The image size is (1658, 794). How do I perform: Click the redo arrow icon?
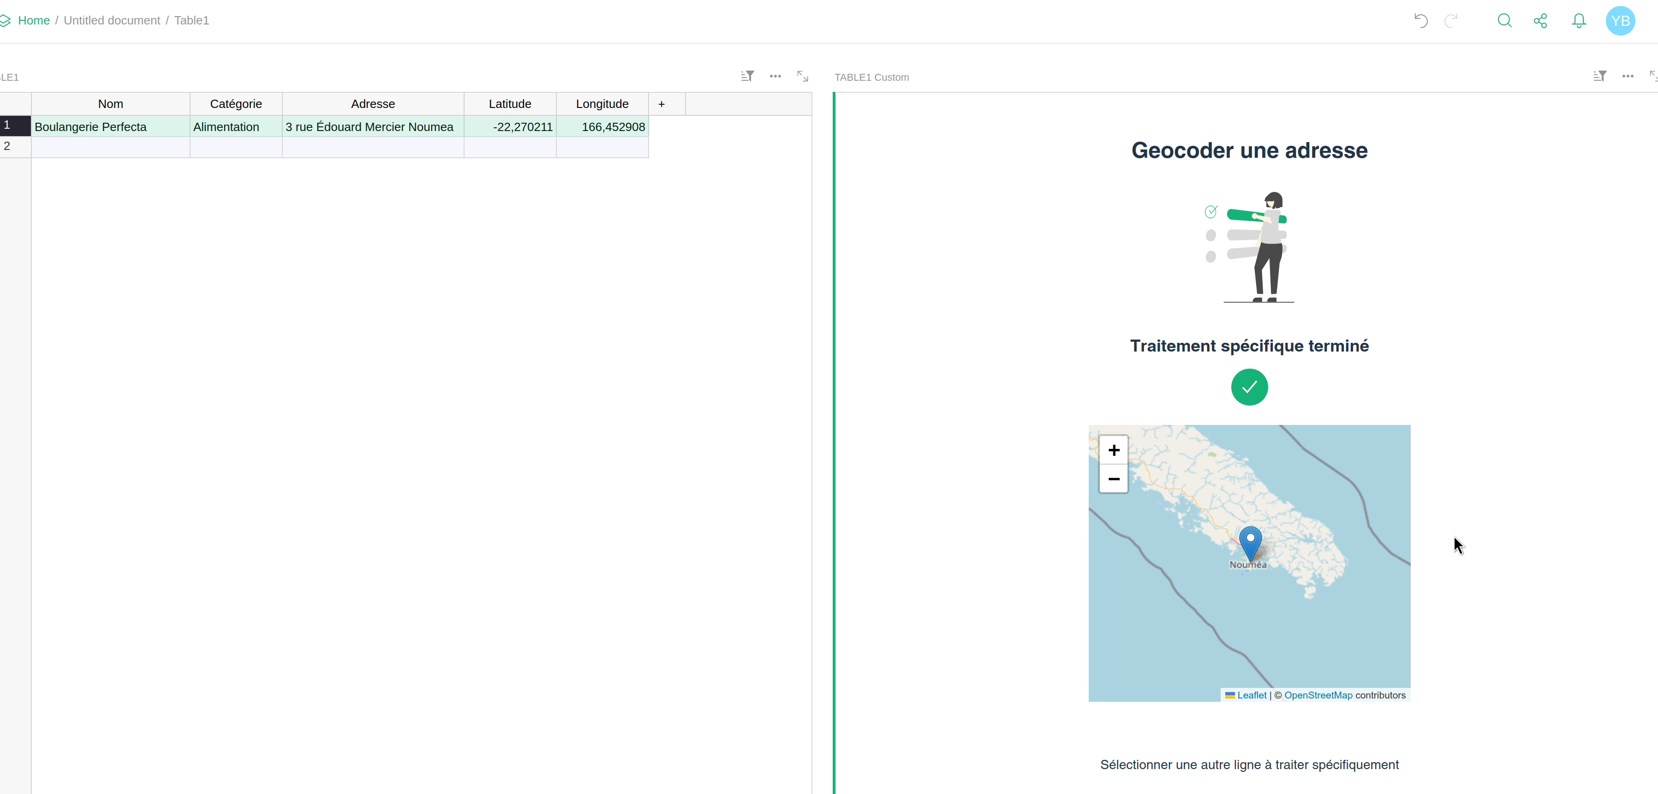pos(1451,21)
